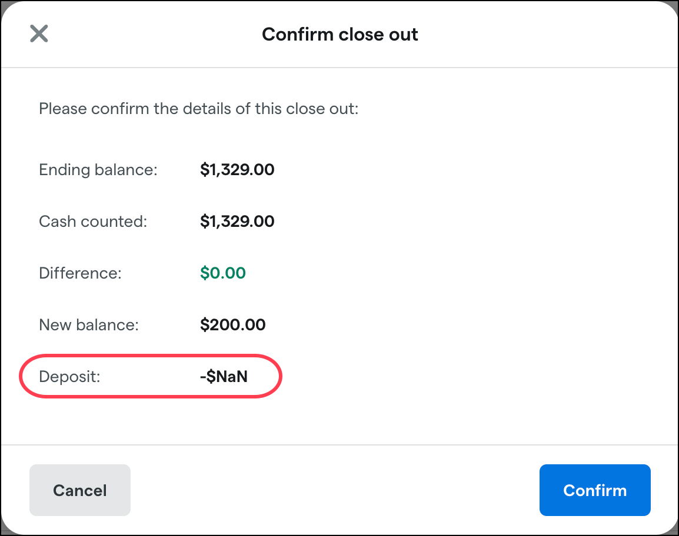Click the Confirm button
This screenshot has height=536, width=679.
coord(594,490)
